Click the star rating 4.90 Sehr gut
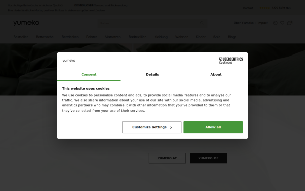This screenshot has height=191, width=305. click(x=275, y=8)
